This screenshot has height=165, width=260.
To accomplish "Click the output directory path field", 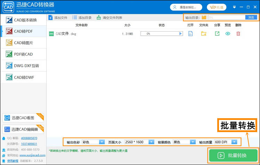I will tap(227, 17).
